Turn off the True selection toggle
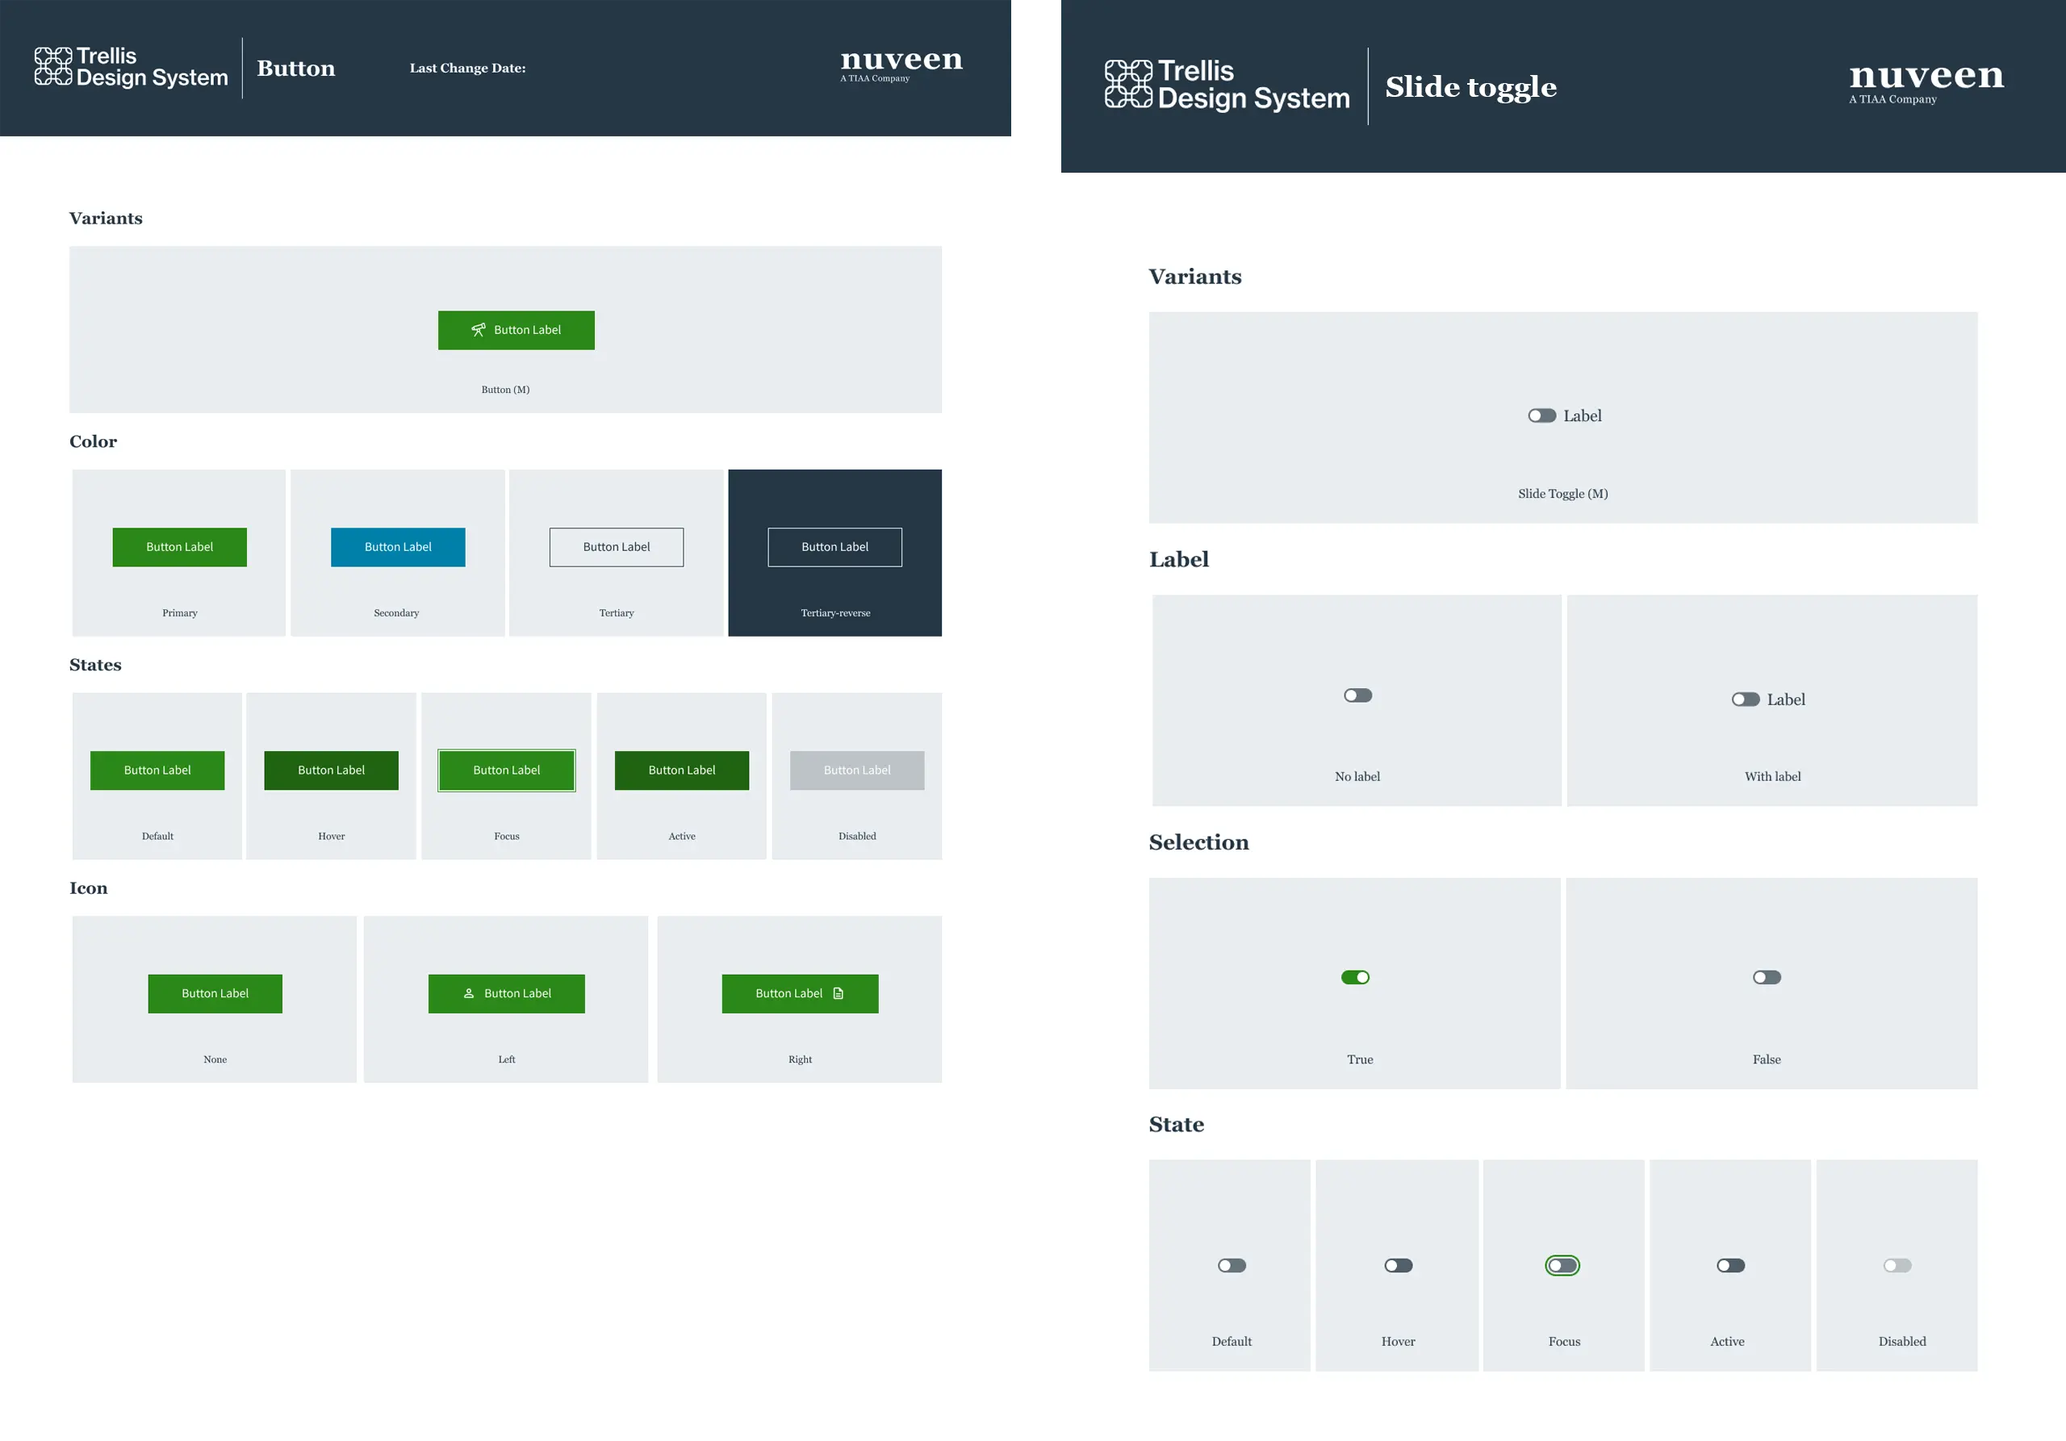Viewport: 2066px width, 1441px height. tap(1355, 977)
